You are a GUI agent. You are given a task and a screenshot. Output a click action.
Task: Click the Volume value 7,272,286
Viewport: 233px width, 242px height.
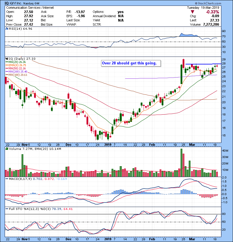[211, 24]
